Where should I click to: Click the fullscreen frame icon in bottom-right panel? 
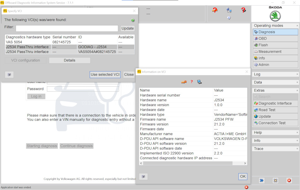pos(275,180)
